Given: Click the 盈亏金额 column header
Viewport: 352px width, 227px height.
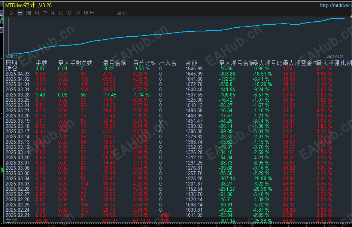Looking at the screenshot, I should 115,63.
